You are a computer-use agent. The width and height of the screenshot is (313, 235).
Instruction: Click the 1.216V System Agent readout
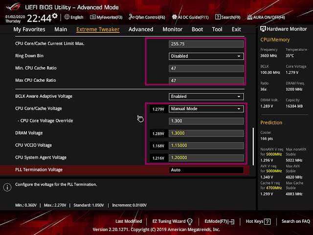pos(158,158)
